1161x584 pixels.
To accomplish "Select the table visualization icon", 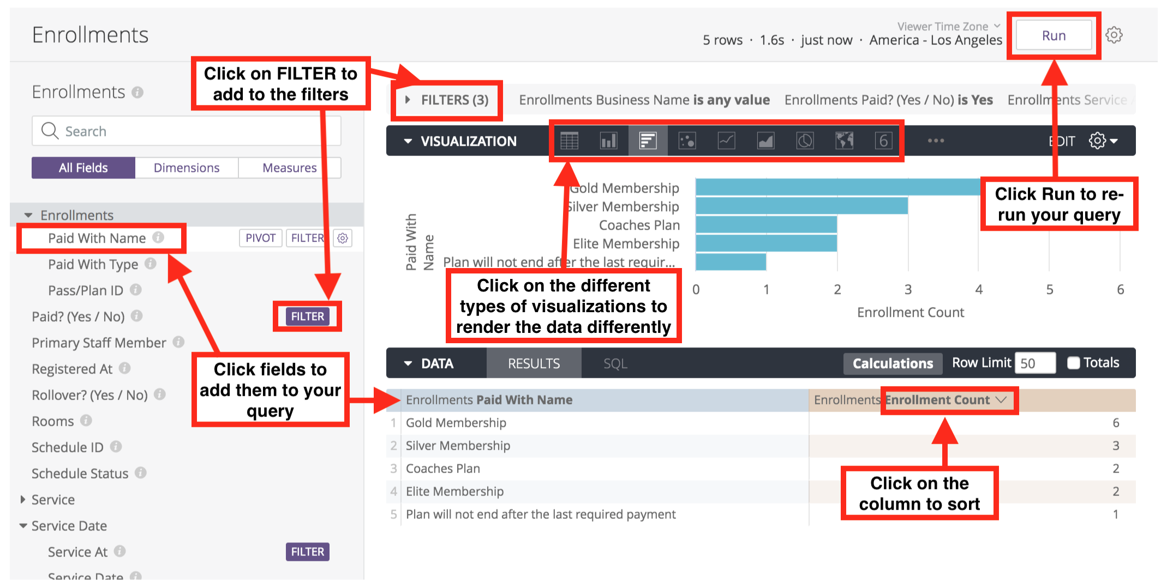I will point(569,141).
